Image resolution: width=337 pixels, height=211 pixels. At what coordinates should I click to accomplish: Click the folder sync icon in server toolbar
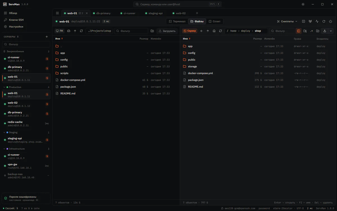[305, 31]
